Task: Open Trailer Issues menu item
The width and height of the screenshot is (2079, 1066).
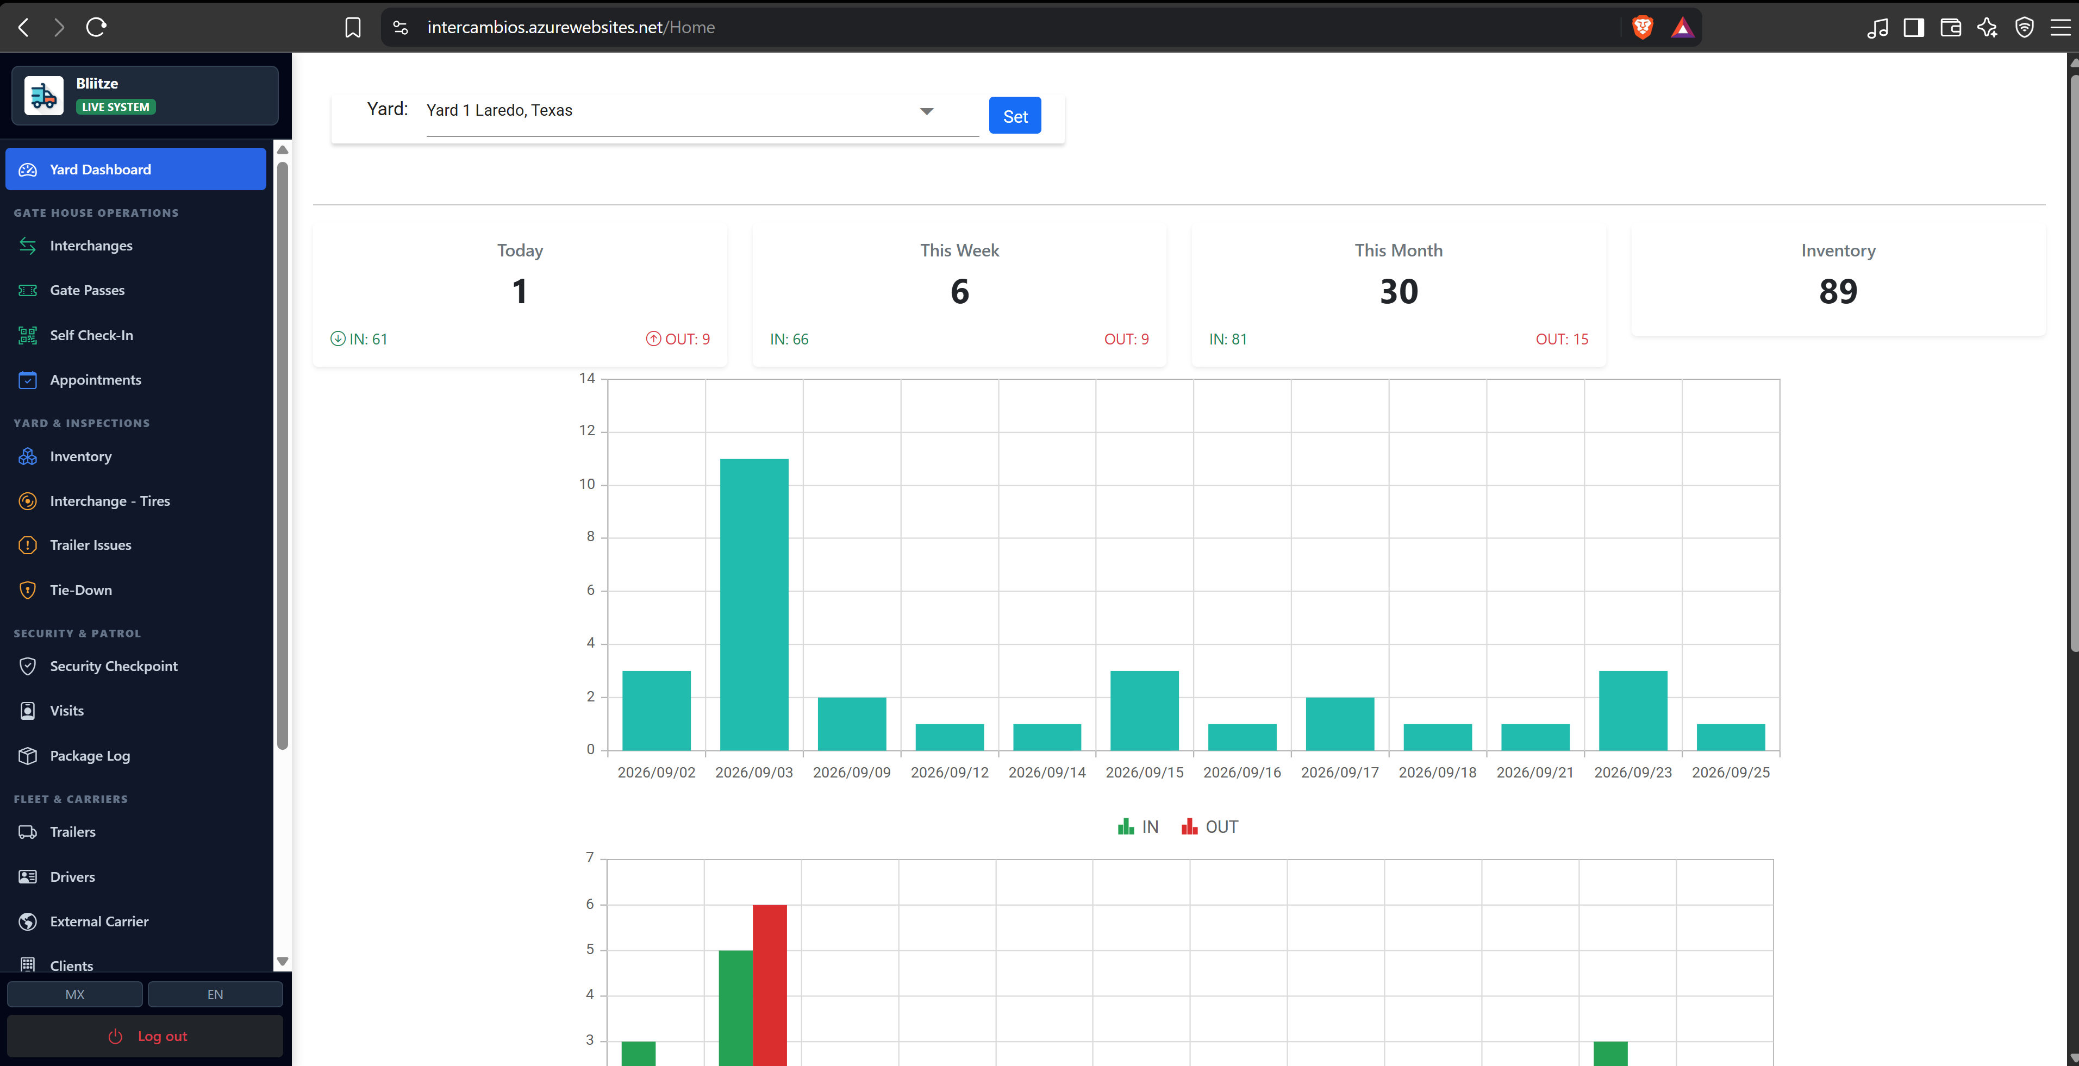Action: point(135,545)
